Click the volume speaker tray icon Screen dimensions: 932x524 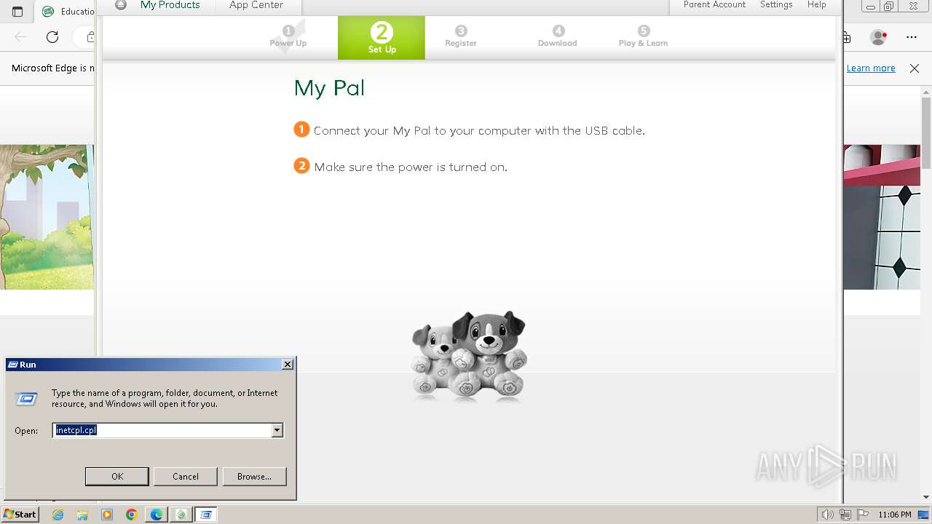[828, 515]
